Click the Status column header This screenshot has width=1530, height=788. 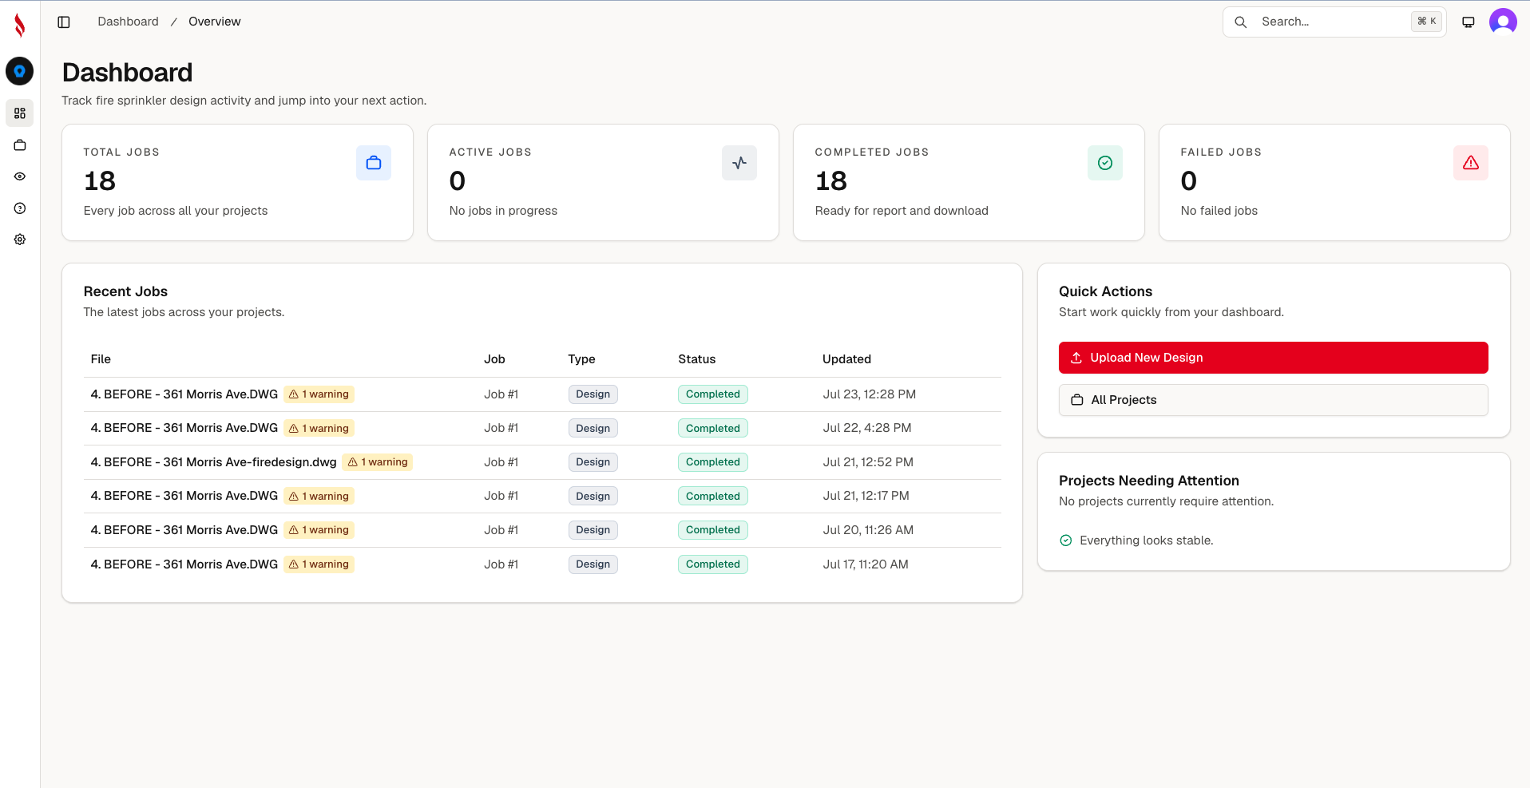coord(697,359)
